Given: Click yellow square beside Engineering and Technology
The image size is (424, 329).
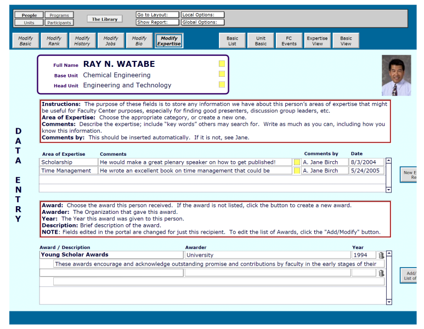Looking at the screenshot, I should pos(222,84).
